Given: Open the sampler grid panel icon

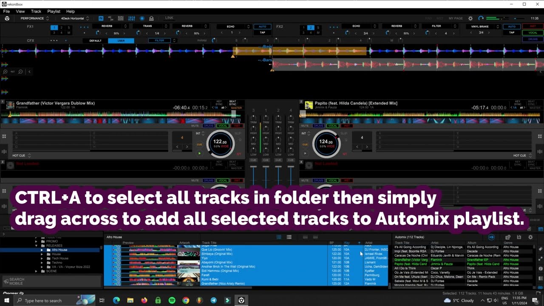Looking at the screenshot, I should pyautogui.click(x=121, y=18).
